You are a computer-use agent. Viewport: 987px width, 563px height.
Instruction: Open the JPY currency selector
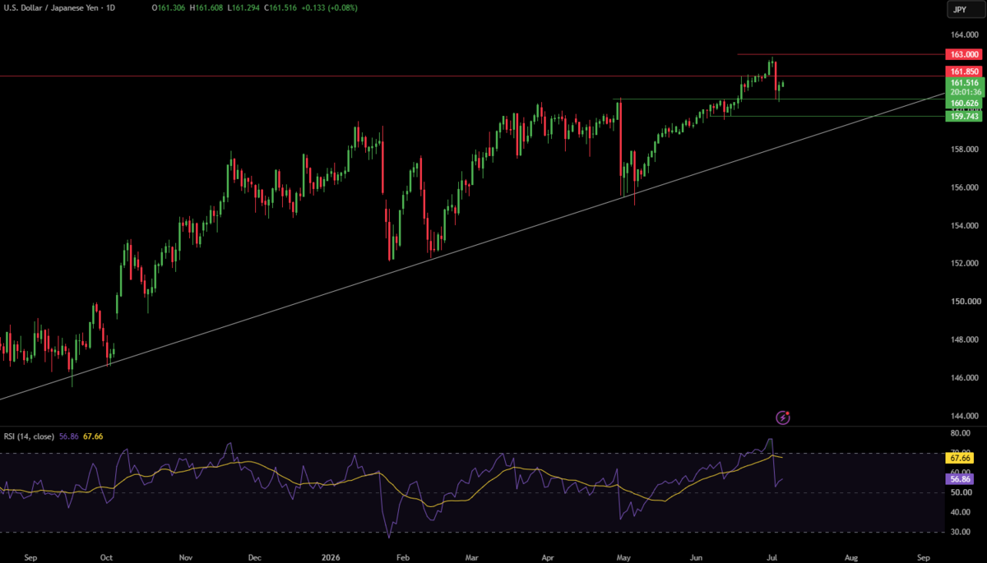(960, 9)
